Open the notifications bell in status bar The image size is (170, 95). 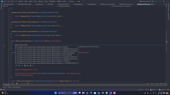pos(168,90)
